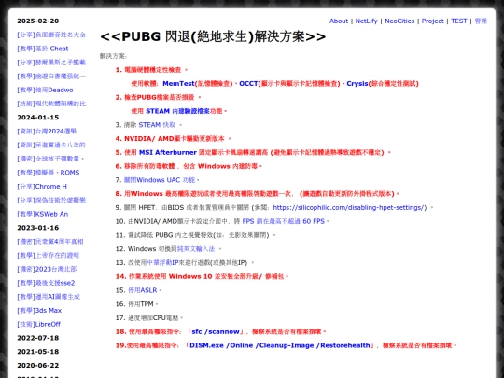Viewport: 504px width, 378px height.
Task: Select the 2024-01-15 date heading
Action: [x=38, y=118]
